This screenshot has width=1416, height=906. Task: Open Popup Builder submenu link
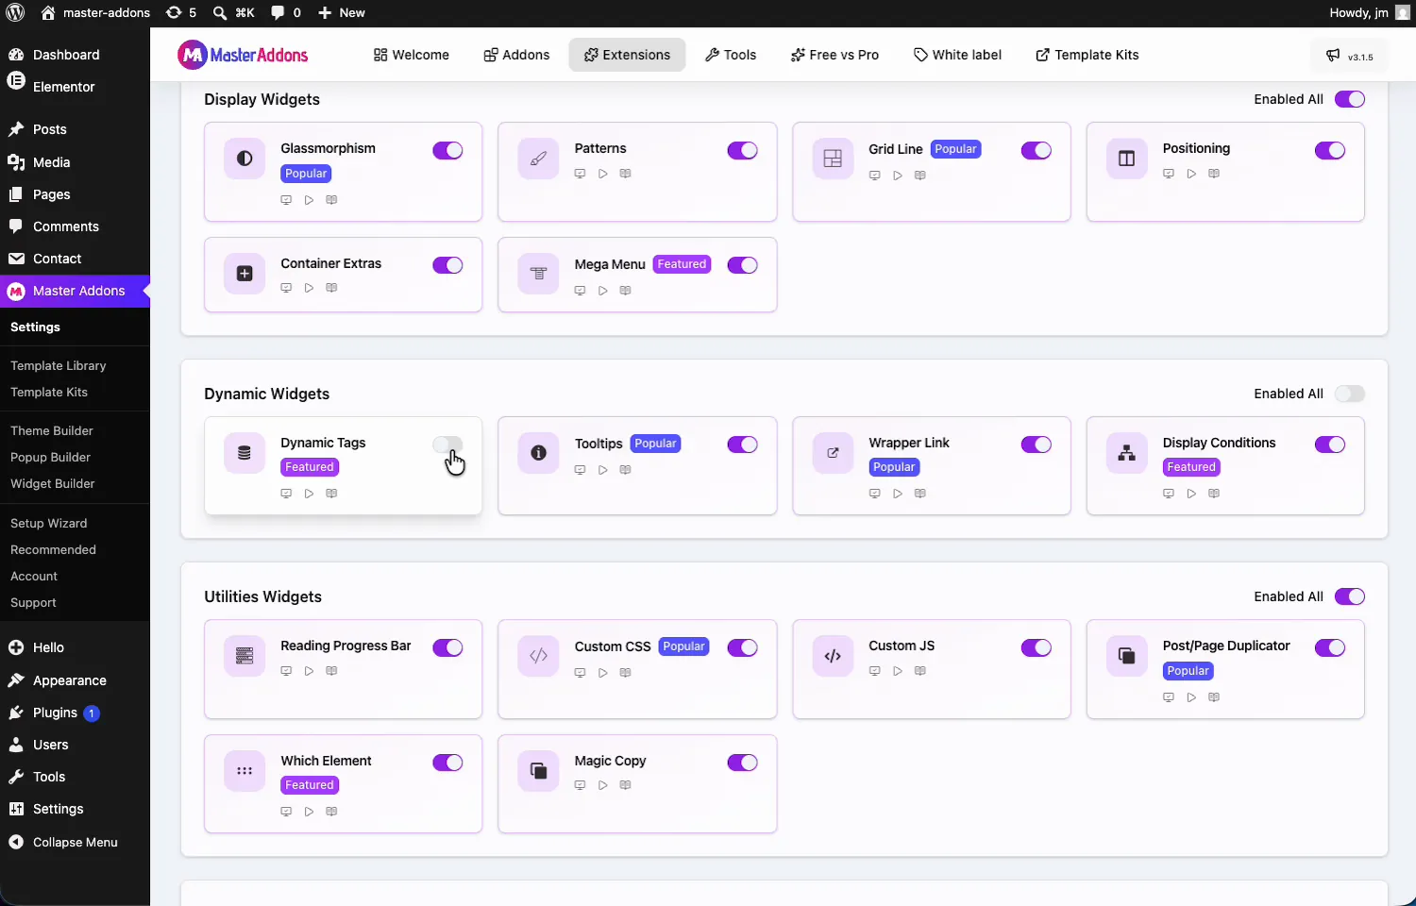point(50,457)
